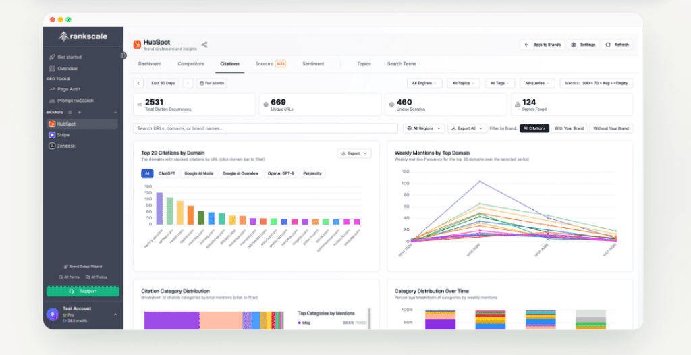
Task: Collapse the sidebar with the panel toggle icon
Action: click(123, 55)
